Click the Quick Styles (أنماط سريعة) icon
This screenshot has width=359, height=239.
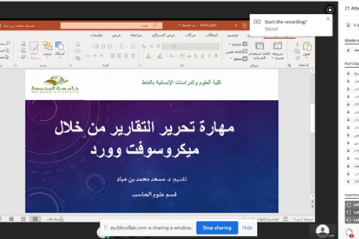[x=34, y=46]
